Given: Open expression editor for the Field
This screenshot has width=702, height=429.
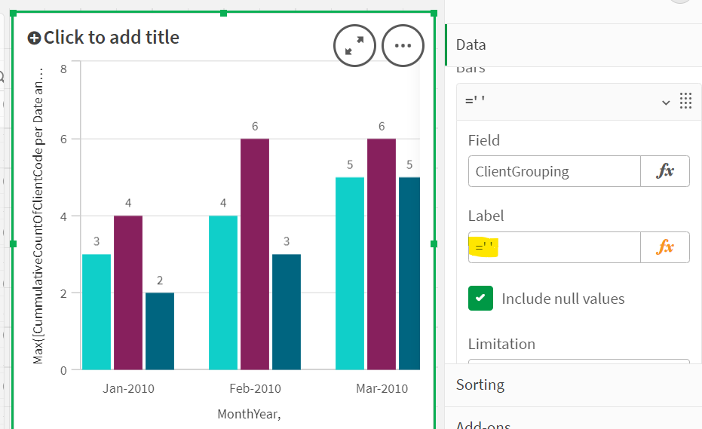Looking at the screenshot, I should coord(664,171).
